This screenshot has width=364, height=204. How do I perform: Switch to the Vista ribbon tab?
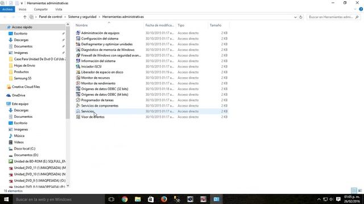(x=59, y=9)
